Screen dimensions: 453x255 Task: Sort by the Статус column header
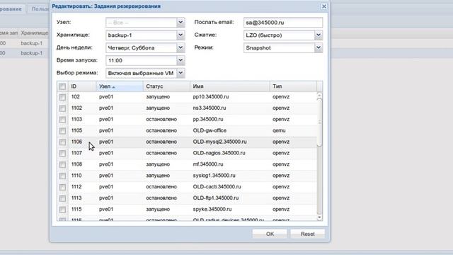(166, 86)
